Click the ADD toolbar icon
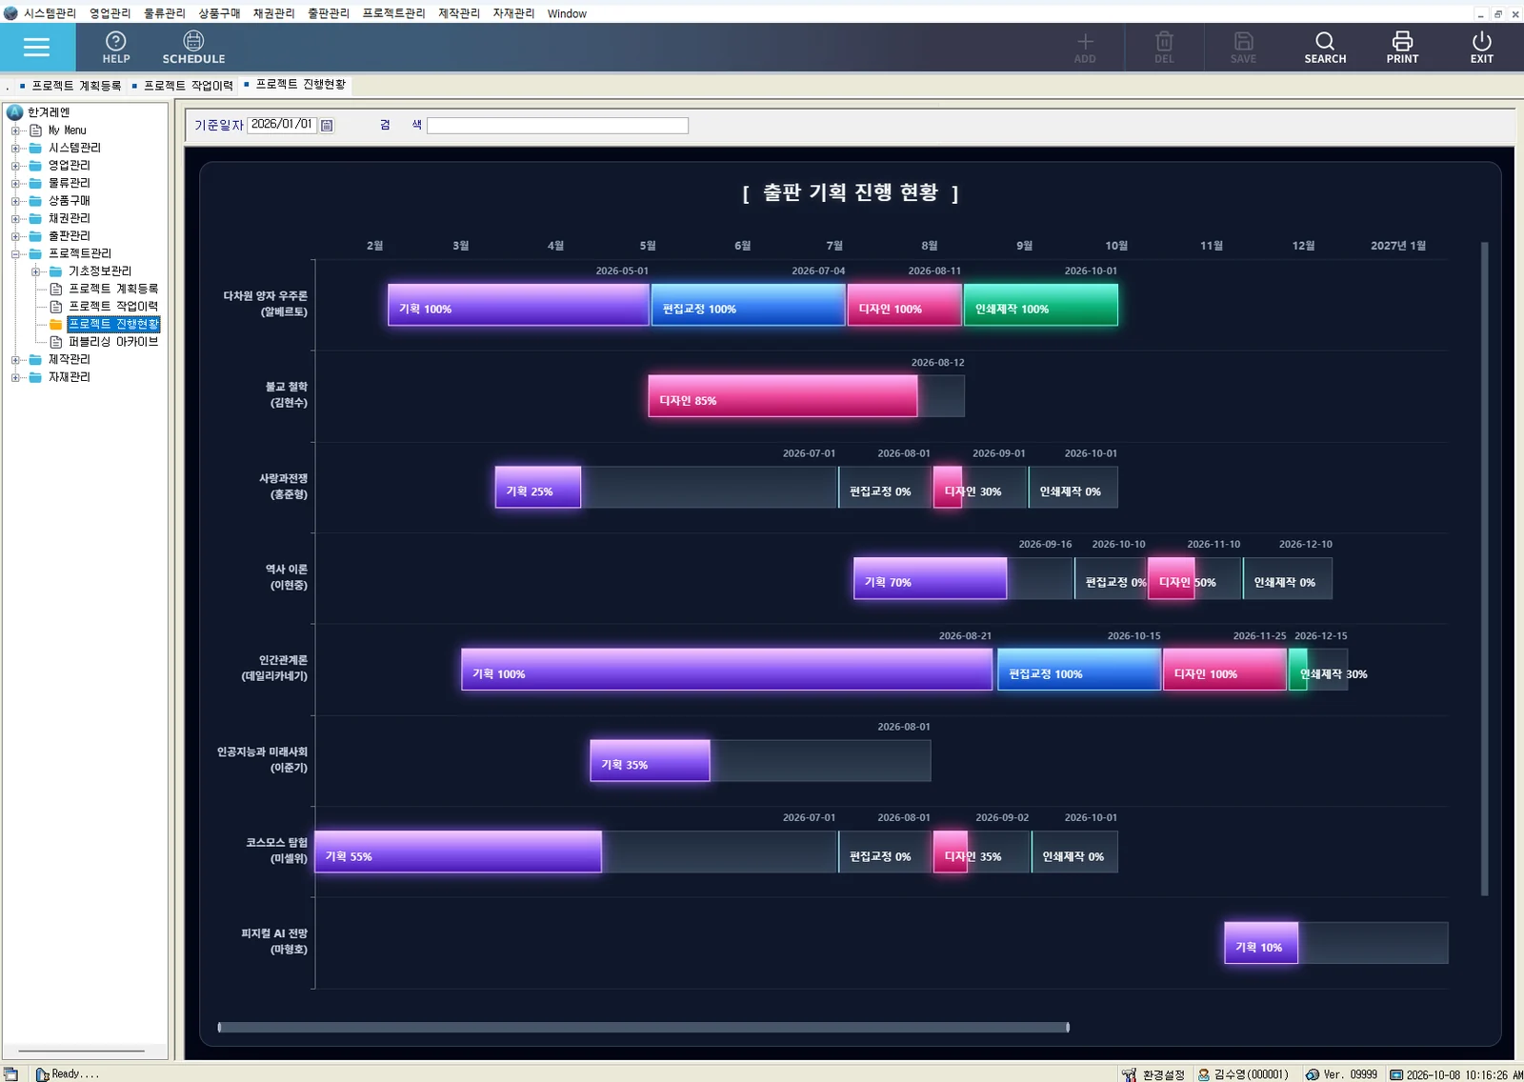The width and height of the screenshot is (1524, 1082). coord(1085,47)
